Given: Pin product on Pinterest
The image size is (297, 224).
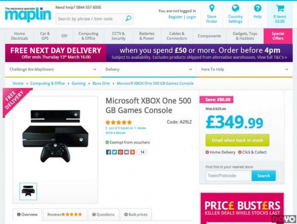Looking at the screenshot, I should (120, 152).
